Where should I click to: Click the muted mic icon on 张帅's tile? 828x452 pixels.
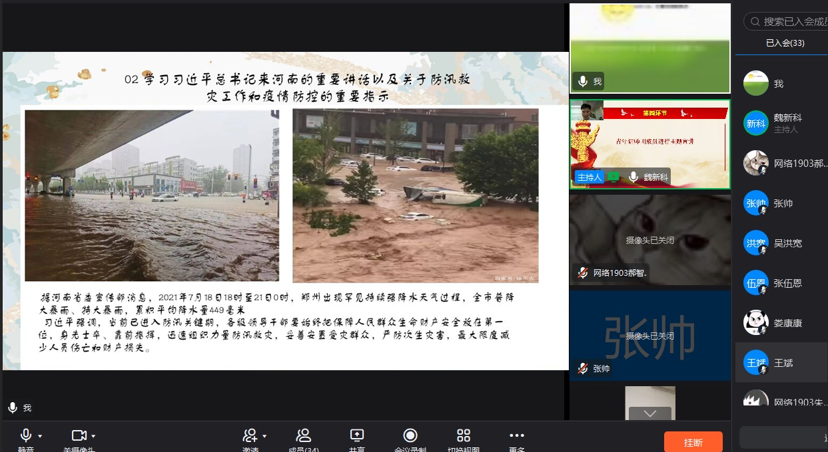pyautogui.click(x=583, y=368)
